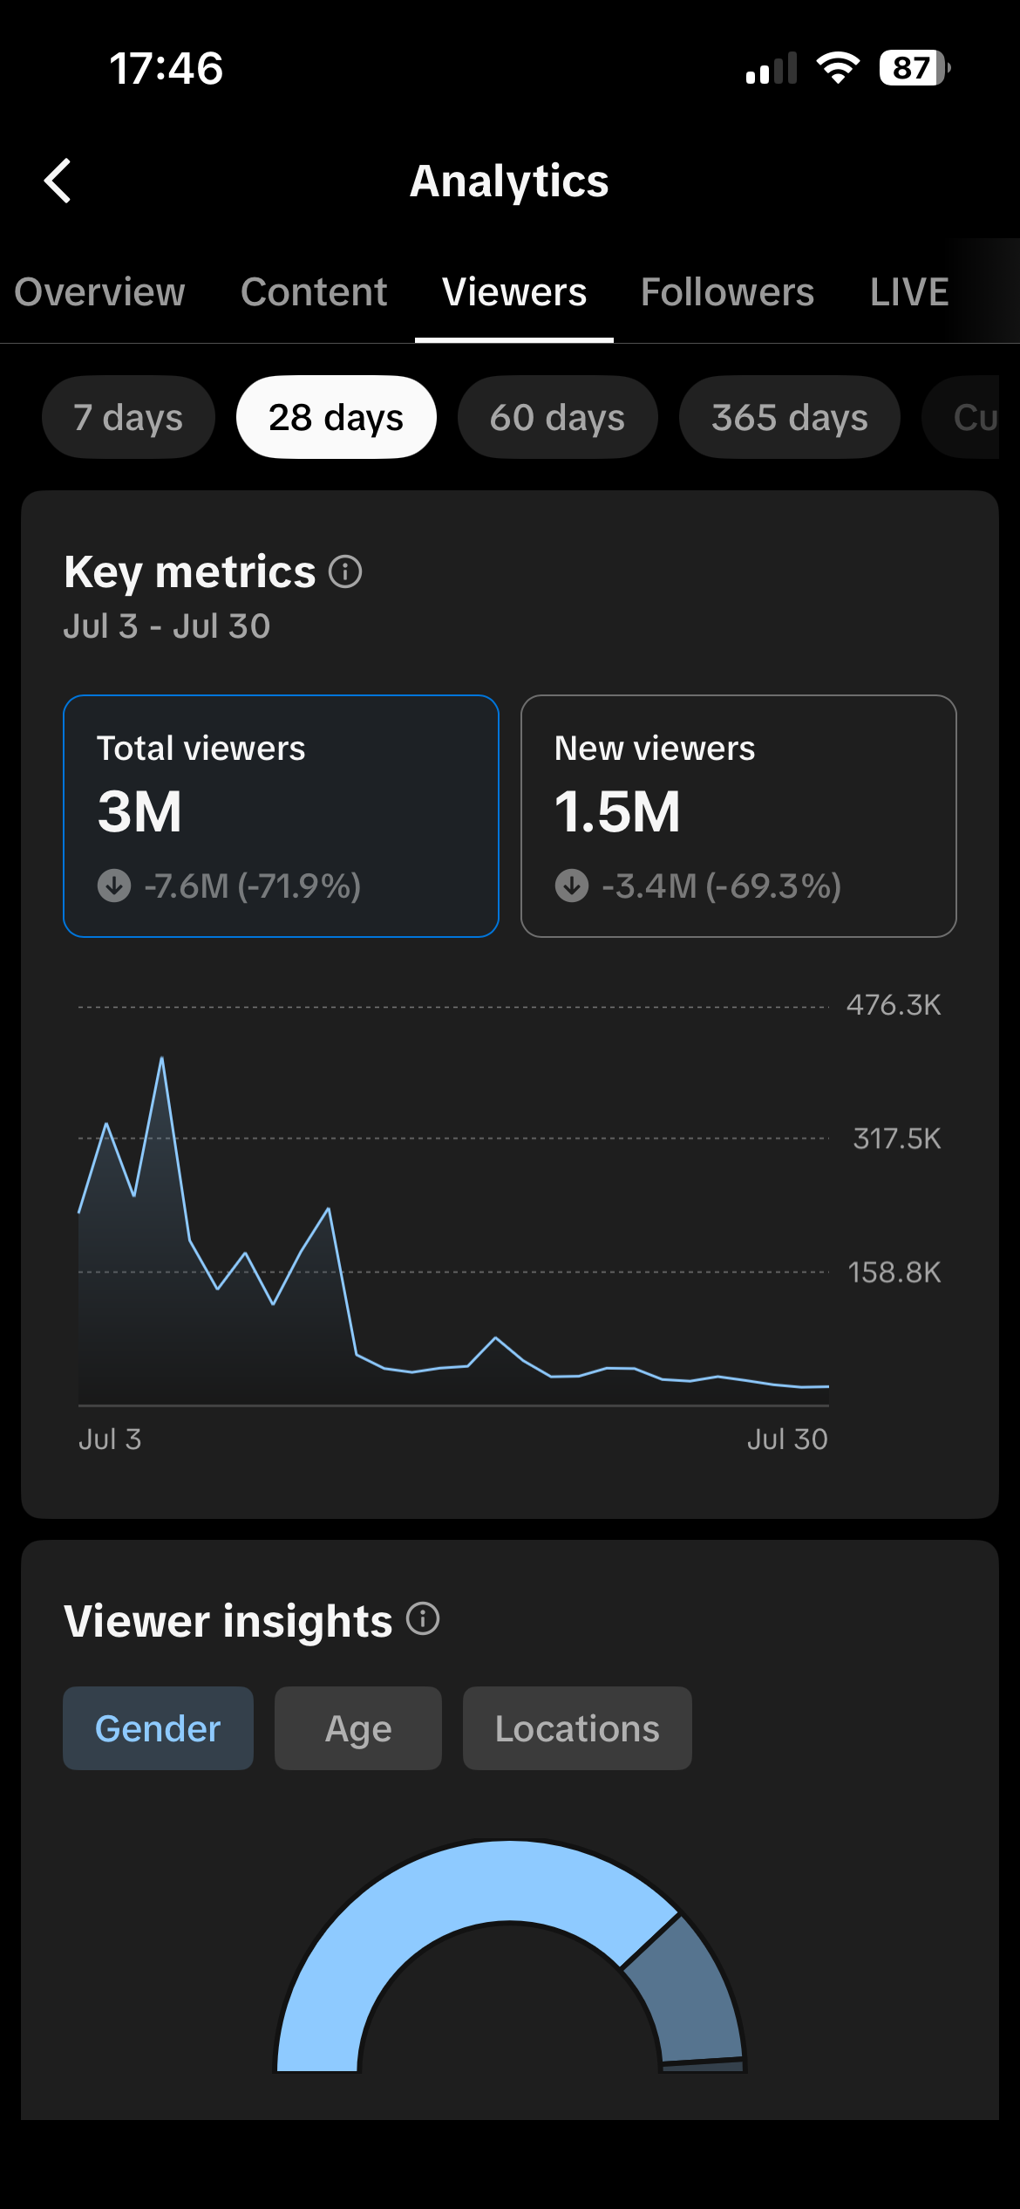Tap the battery indicator in status bar
Image resolution: width=1020 pixels, height=2209 pixels.
click(915, 68)
